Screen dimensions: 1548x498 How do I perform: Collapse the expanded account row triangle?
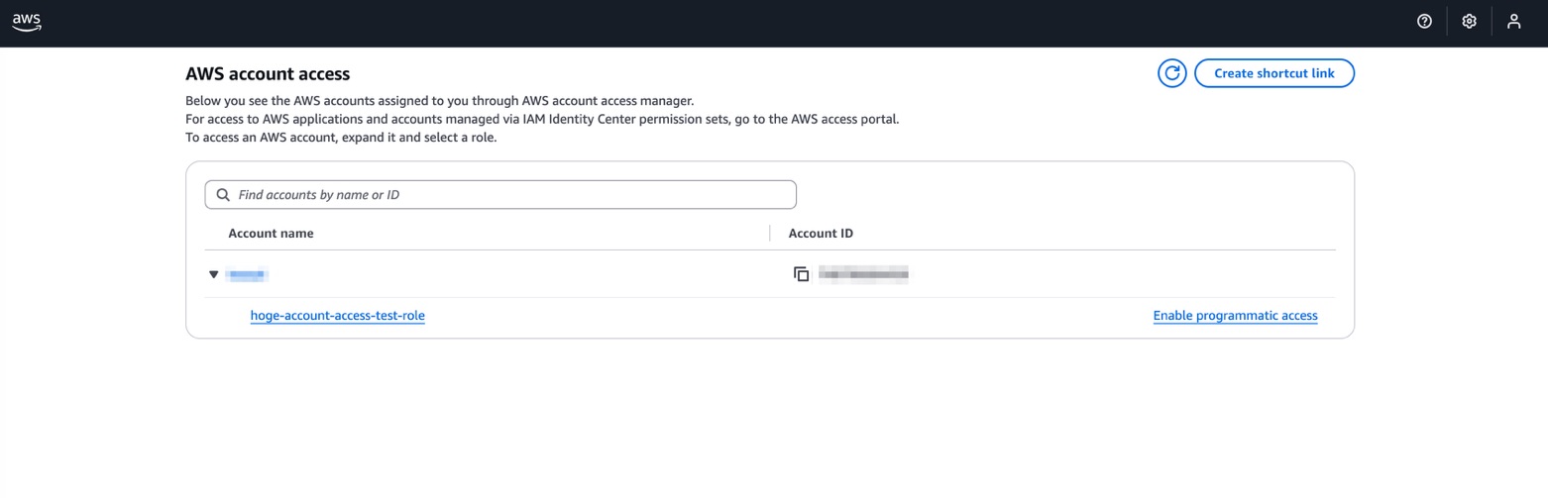click(x=213, y=274)
